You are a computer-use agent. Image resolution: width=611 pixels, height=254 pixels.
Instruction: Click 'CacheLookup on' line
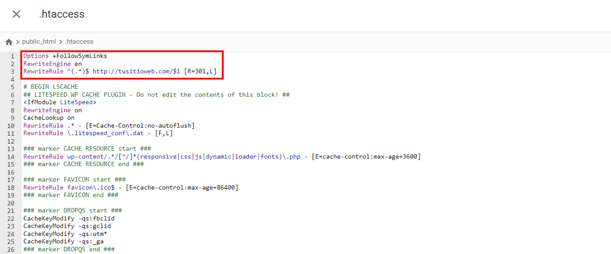pos(49,118)
